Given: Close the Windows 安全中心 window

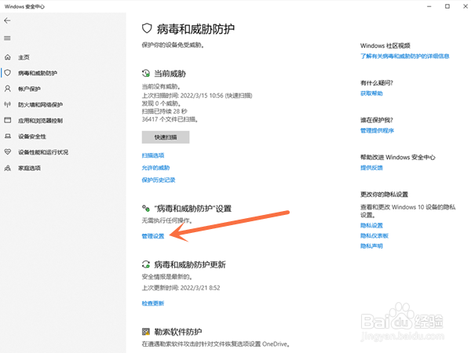Looking at the screenshot, I should pos(466,6).
